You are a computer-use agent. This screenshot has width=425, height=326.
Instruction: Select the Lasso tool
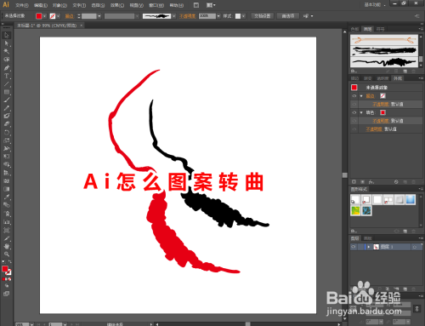coord(7,60)
